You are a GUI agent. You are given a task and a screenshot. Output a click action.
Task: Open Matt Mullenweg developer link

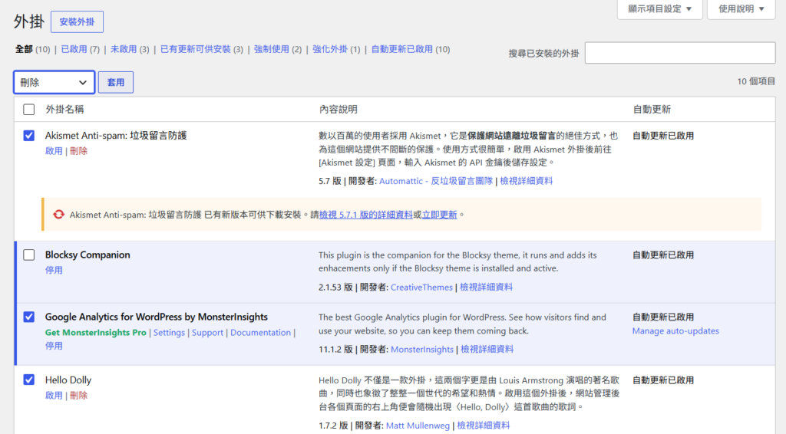[x=418, y=426]
